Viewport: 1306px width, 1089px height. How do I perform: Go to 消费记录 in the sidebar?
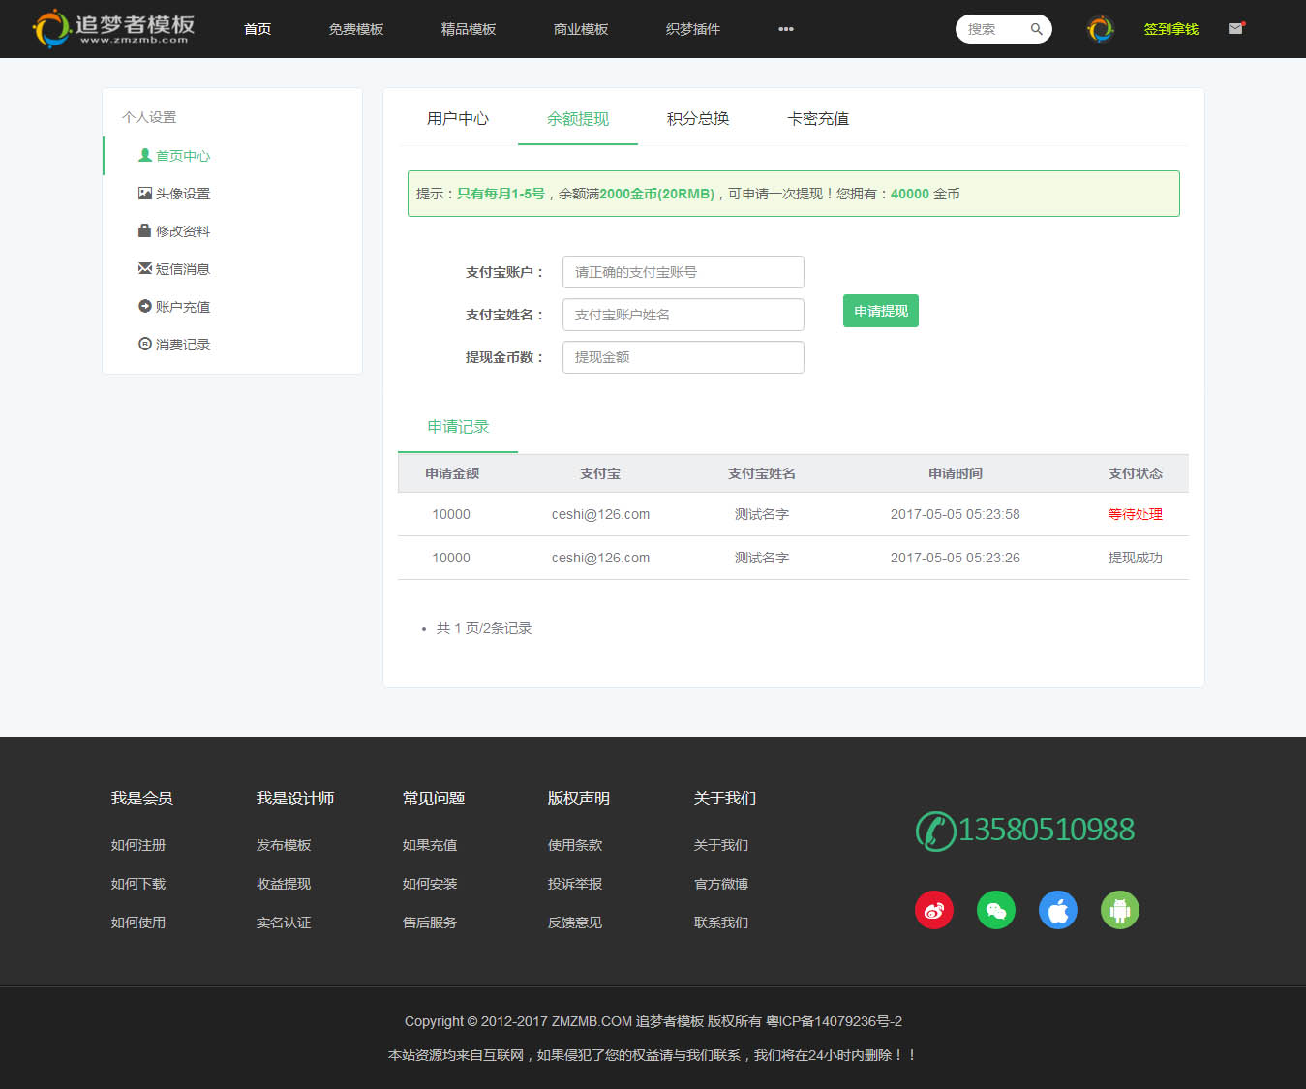(x=182, y=345)
